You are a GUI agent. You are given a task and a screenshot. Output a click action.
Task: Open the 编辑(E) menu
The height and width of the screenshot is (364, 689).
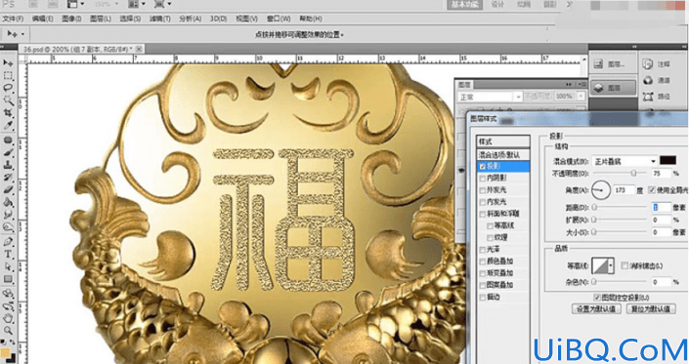(42, 19)
